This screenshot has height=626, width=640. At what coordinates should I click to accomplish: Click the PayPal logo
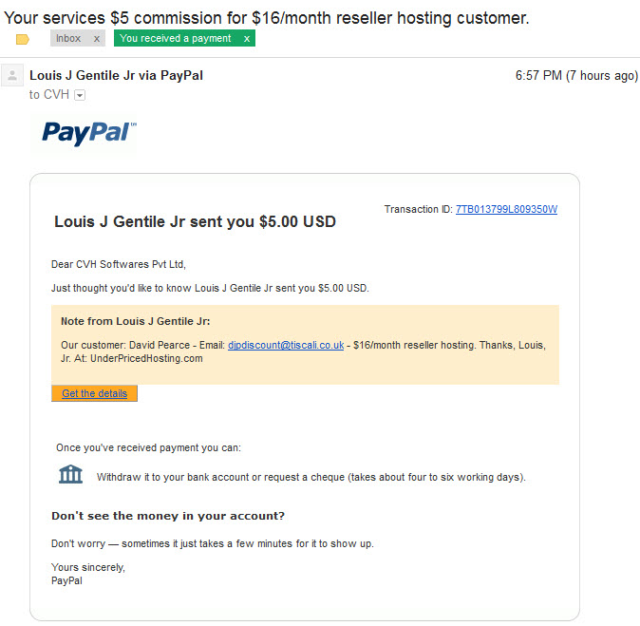[89, 133]
